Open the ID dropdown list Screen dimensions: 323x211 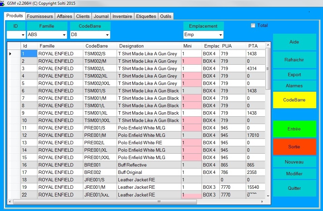23,35
